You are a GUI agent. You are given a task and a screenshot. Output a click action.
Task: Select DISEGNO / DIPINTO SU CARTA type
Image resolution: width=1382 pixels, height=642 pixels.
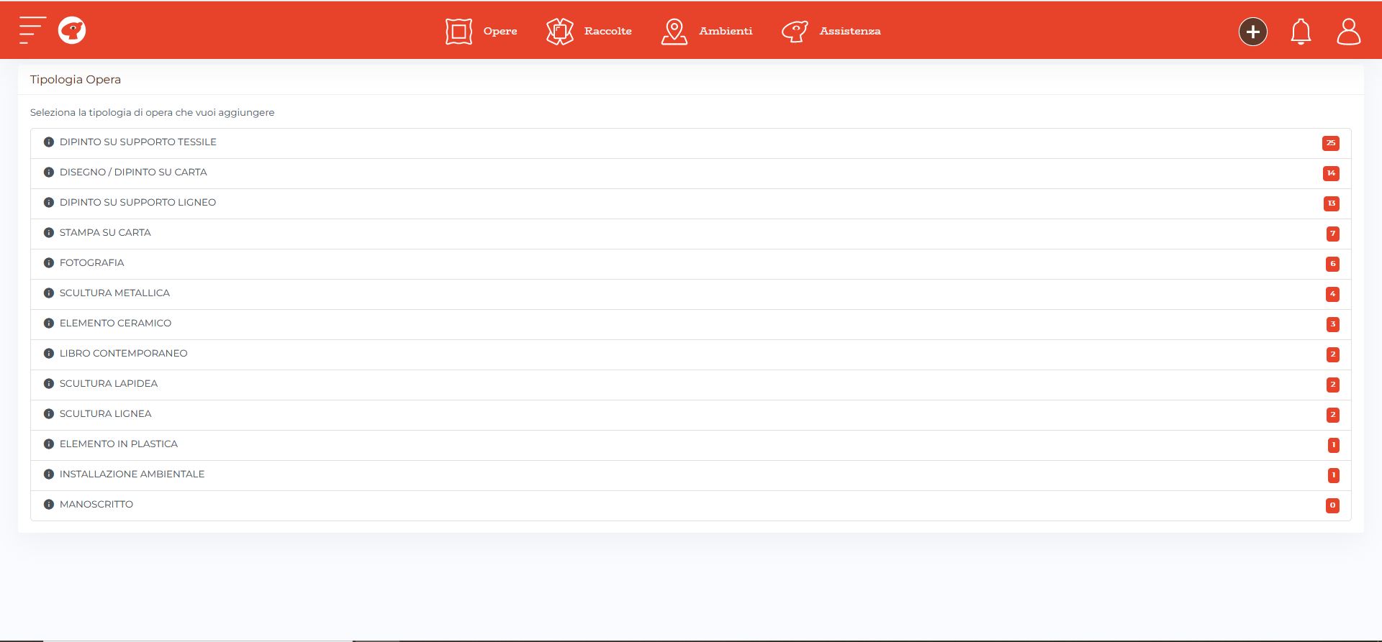tap(691, 173)
